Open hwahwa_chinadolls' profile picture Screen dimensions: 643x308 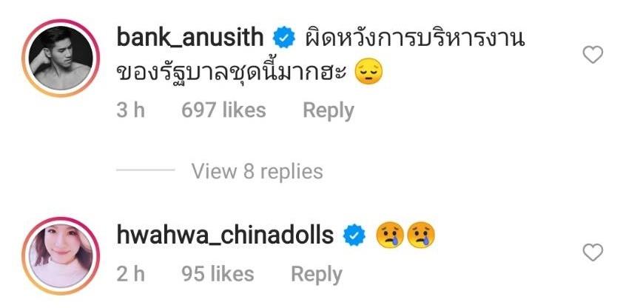(x=61, y=255)
